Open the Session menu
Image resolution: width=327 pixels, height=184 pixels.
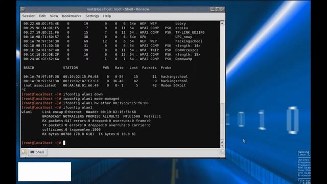pos(29,16)
